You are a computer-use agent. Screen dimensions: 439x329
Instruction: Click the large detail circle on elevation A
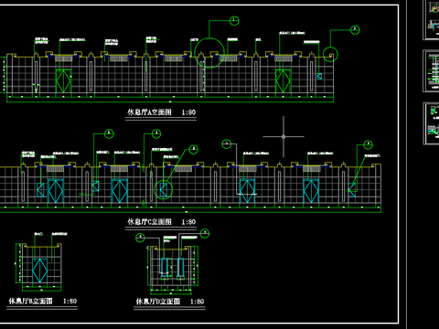pos(209,53)
